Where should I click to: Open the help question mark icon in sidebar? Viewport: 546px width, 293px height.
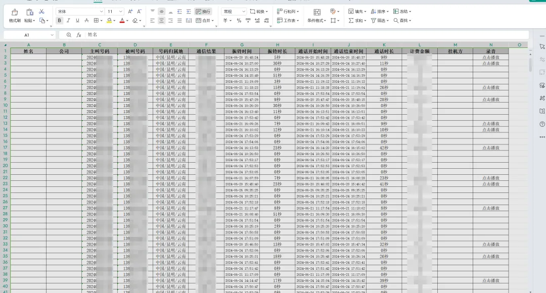542,124
